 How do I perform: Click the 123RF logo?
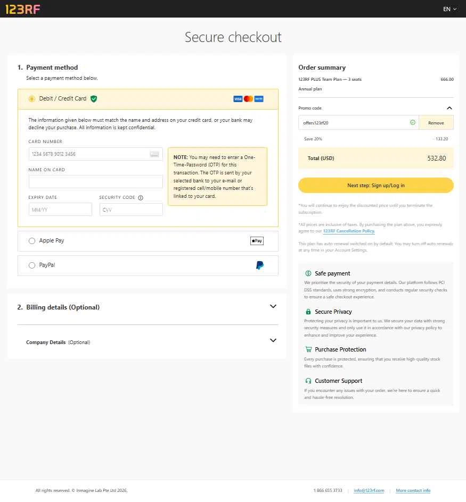point(22,9)
